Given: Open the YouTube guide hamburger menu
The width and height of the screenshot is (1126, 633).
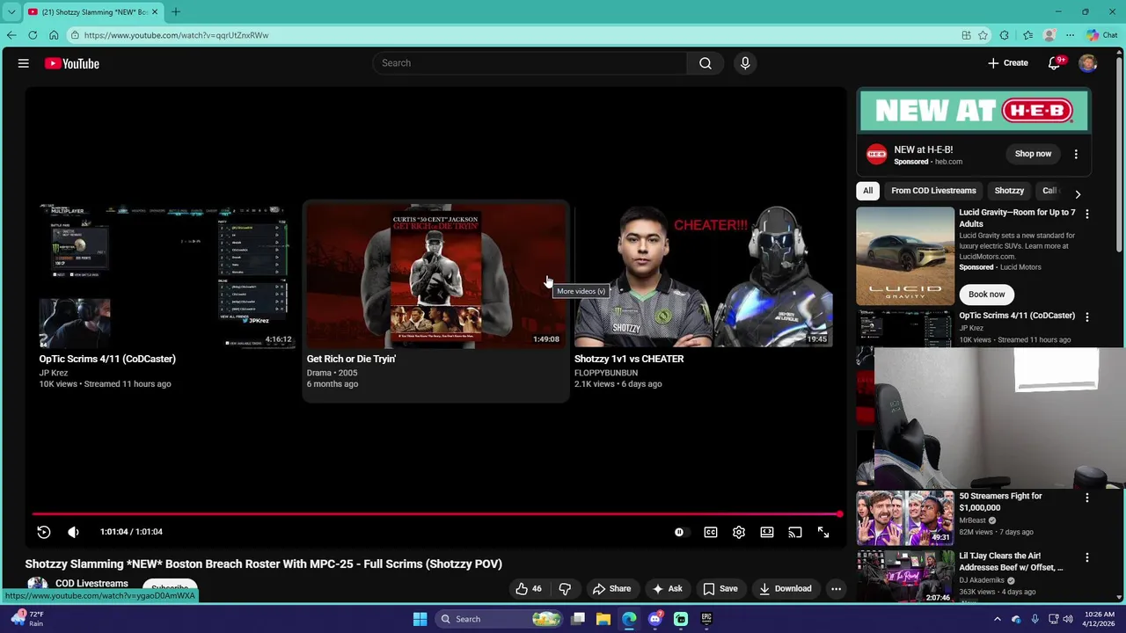Looking at the screenshot, I should point(24,63).
